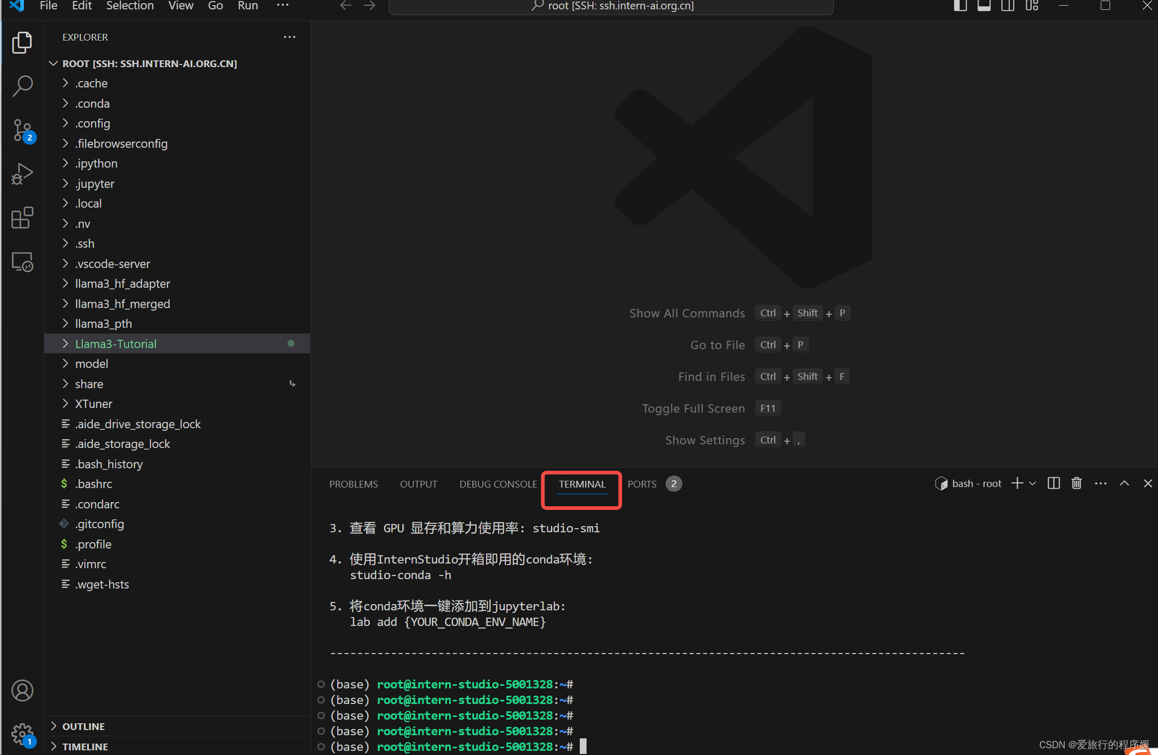Toggle primary side bar layout icon
Viewport: 1158px width, 755px height.
[960, 6]
